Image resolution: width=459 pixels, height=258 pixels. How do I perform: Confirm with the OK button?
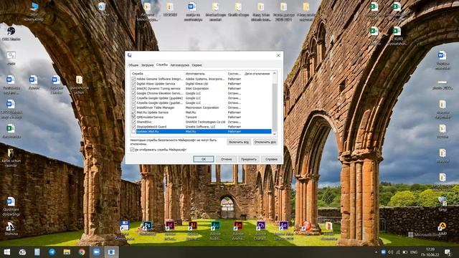coord(204,159)
